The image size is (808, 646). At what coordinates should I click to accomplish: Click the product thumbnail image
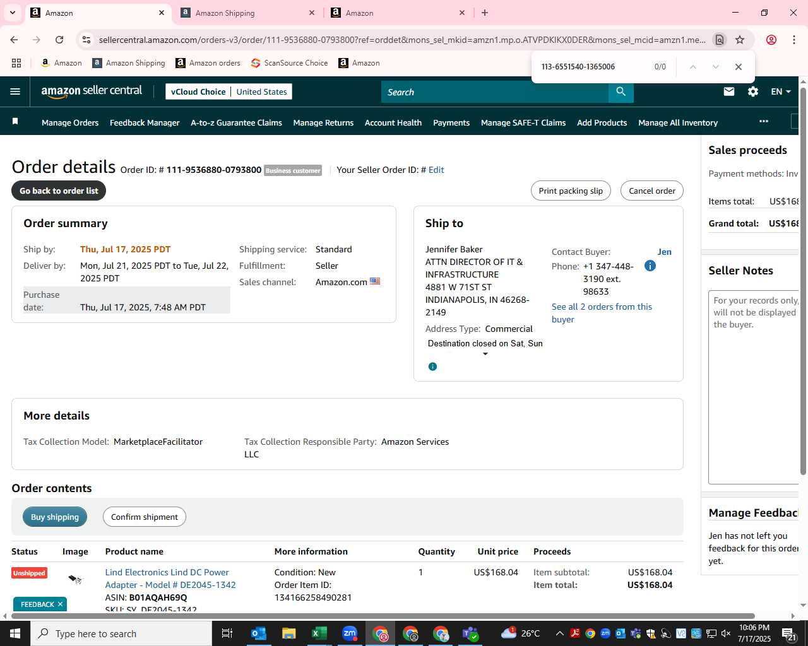point(75,578)
